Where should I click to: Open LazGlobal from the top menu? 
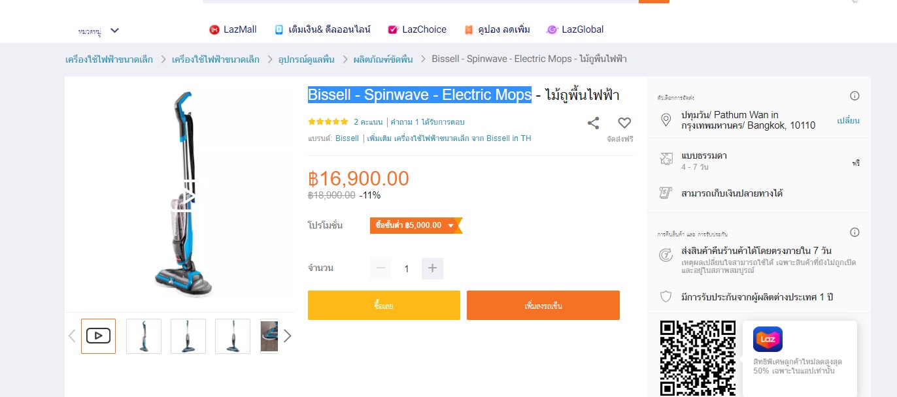575,29
